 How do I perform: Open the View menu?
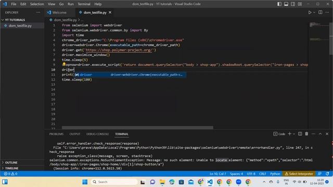52,4
